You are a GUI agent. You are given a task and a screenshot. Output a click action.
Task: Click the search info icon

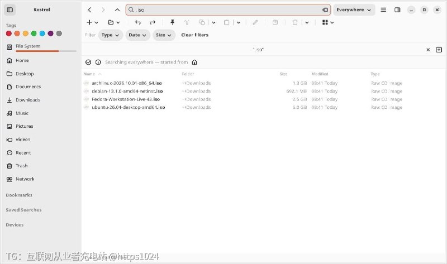[x=98, y=62]
